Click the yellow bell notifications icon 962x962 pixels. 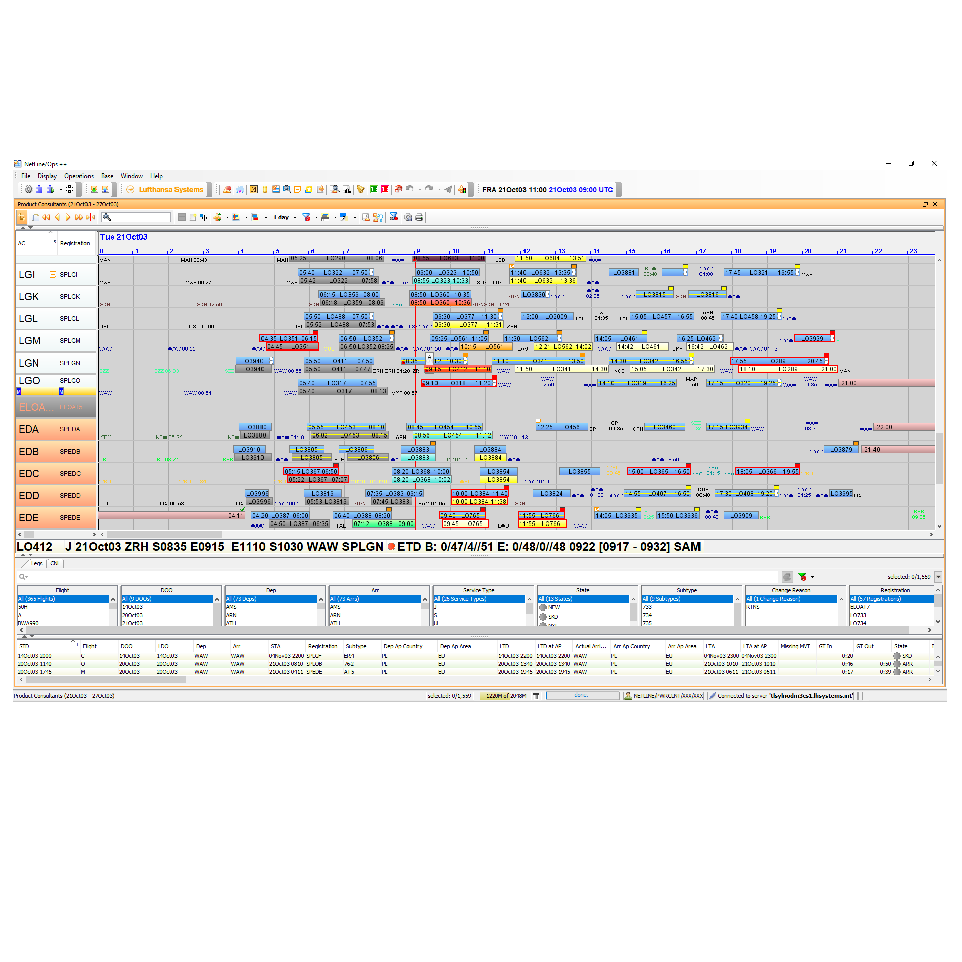[360, 190]
